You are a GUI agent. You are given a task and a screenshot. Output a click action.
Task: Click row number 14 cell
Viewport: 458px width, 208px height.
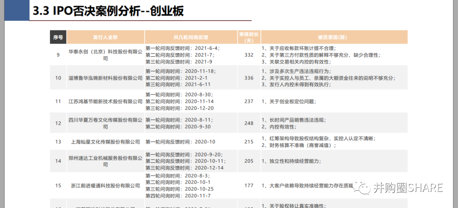pos(58,161)
